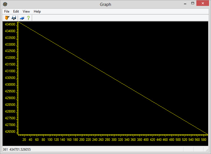
Task: Click the save graph disk icon
Action: click(14, 18)
